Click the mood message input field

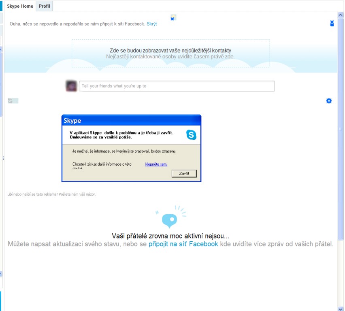pos(177,86)
